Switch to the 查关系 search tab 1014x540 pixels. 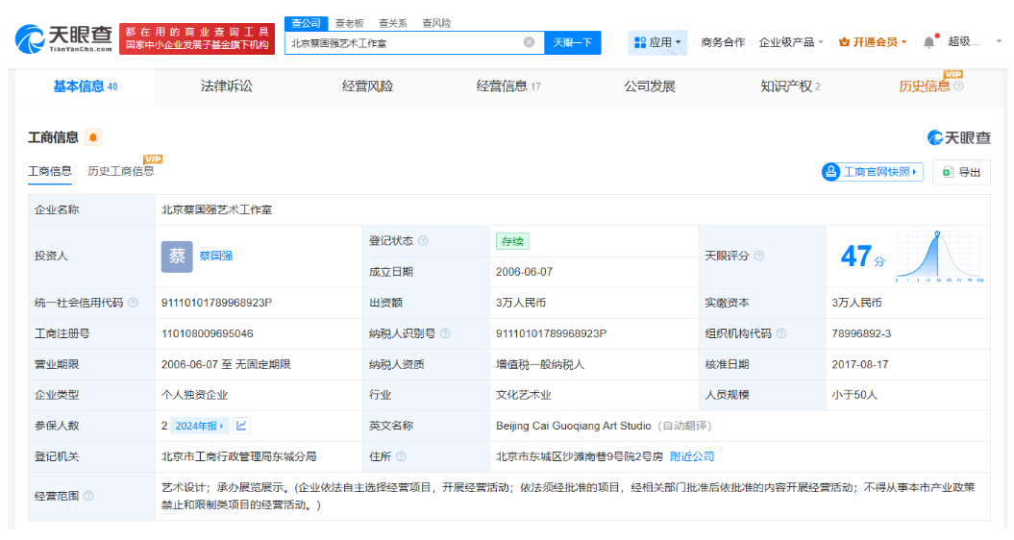pyautogui.click(x=393, y=23)
